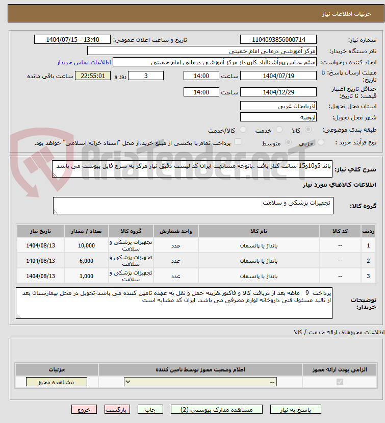
Task: Click the need number field 1104093856000714
Action: (278, 40)
